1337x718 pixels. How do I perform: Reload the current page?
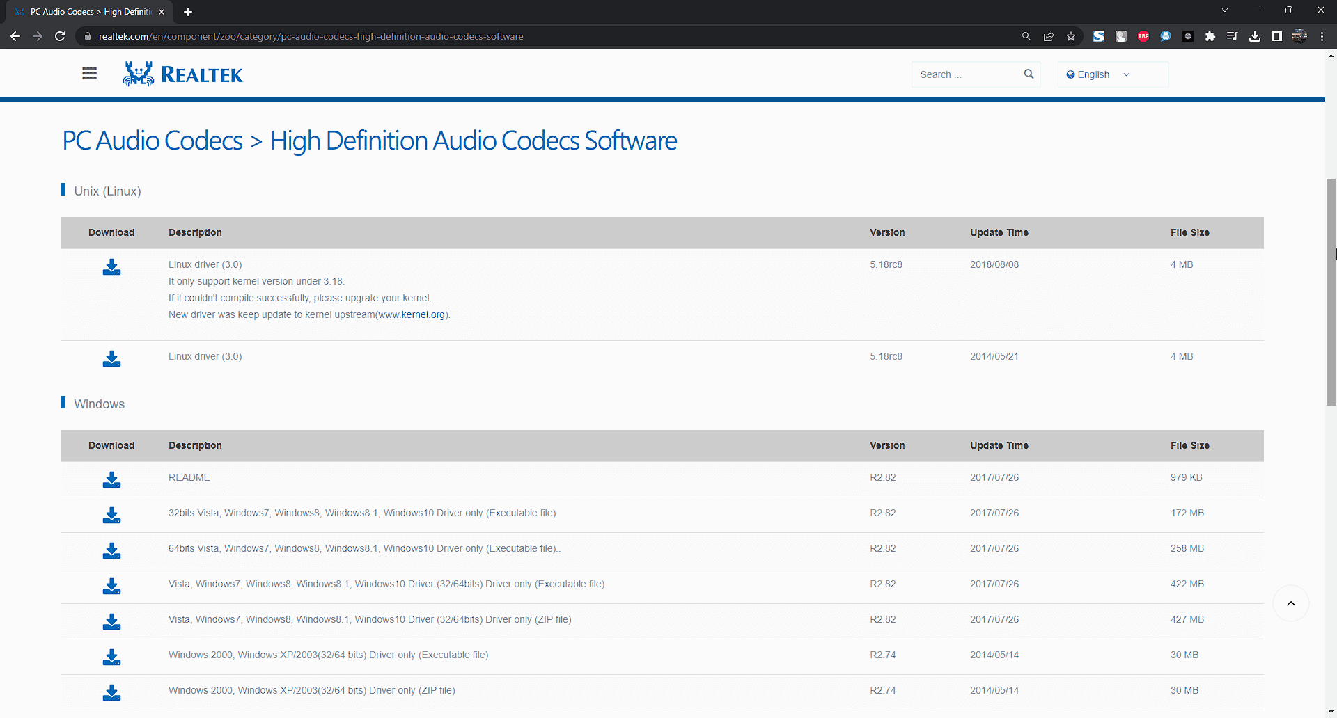[60, 36]
